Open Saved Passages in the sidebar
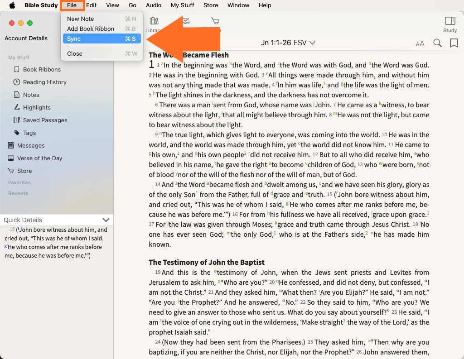This screenshot has width=464, height=359. click(45, 120)
